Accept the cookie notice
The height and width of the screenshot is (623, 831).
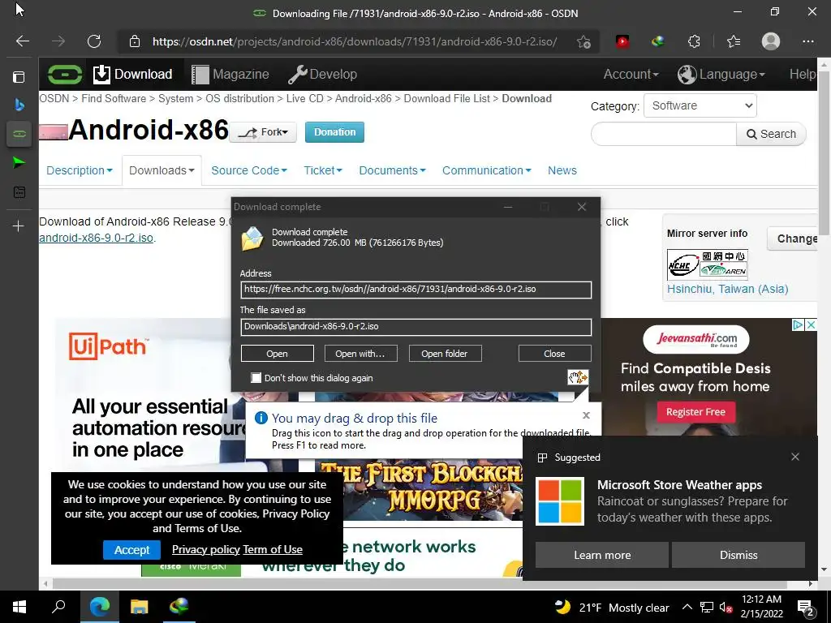click(131, 550)
